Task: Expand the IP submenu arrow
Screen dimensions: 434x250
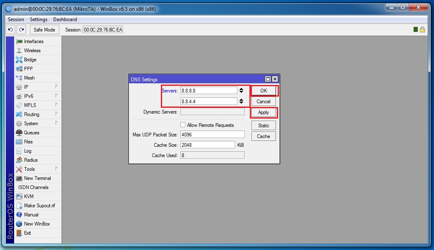Action: point(57,87)
